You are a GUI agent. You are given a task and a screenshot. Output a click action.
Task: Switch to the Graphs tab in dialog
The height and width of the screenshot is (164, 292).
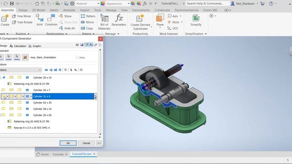click(x=35, y=46)
